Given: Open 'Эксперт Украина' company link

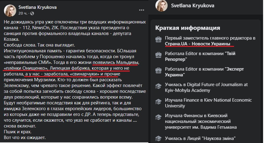Looking at the screenshot, I should tap(204, 72).
